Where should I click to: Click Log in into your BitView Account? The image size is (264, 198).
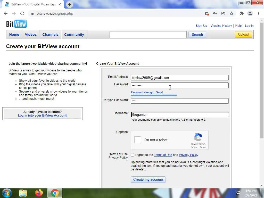pyautogui.click(x=43, y=115)
